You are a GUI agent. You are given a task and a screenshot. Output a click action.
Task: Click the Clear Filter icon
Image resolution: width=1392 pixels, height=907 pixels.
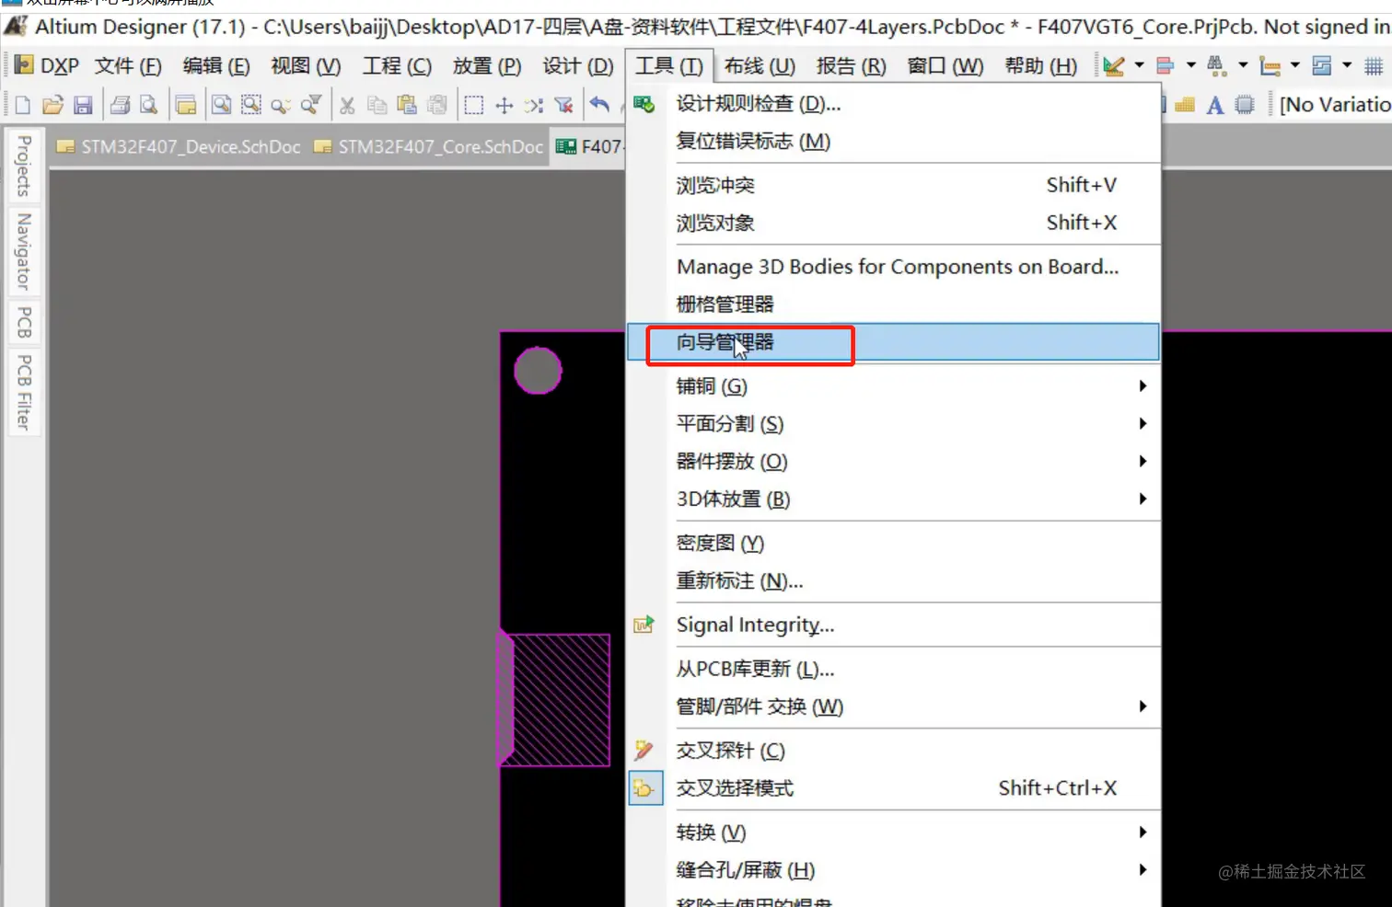tap(563, 106)
